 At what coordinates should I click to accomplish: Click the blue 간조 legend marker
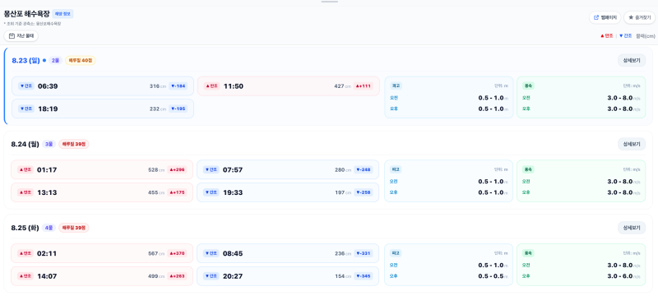coord(625,36)
